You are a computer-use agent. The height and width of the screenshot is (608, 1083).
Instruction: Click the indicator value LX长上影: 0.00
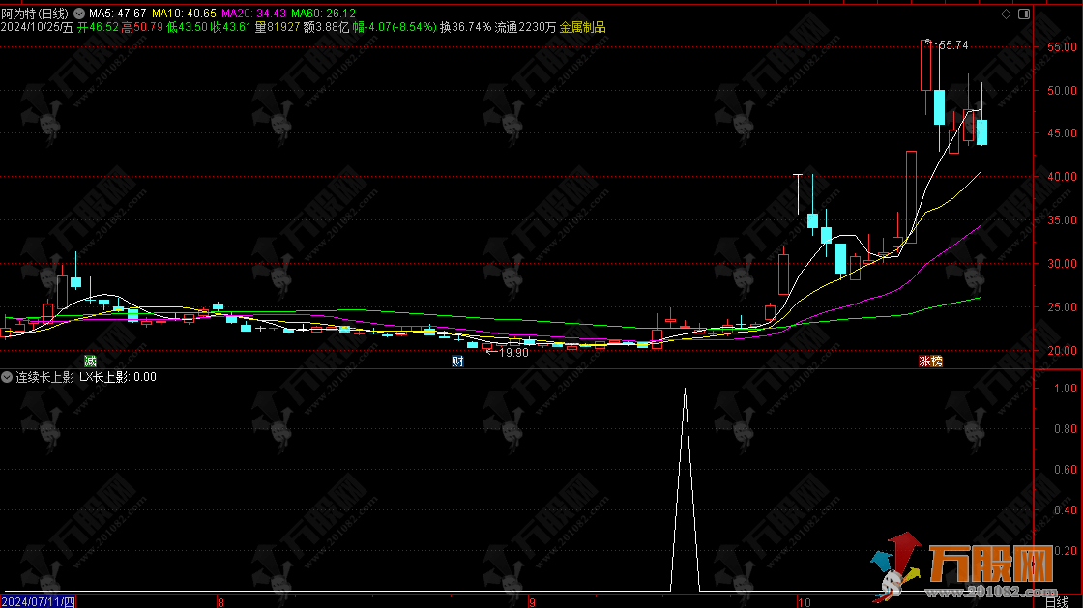click(x=117, y=377)
